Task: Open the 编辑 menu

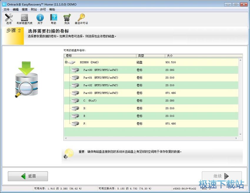Action: coord(16,10)
